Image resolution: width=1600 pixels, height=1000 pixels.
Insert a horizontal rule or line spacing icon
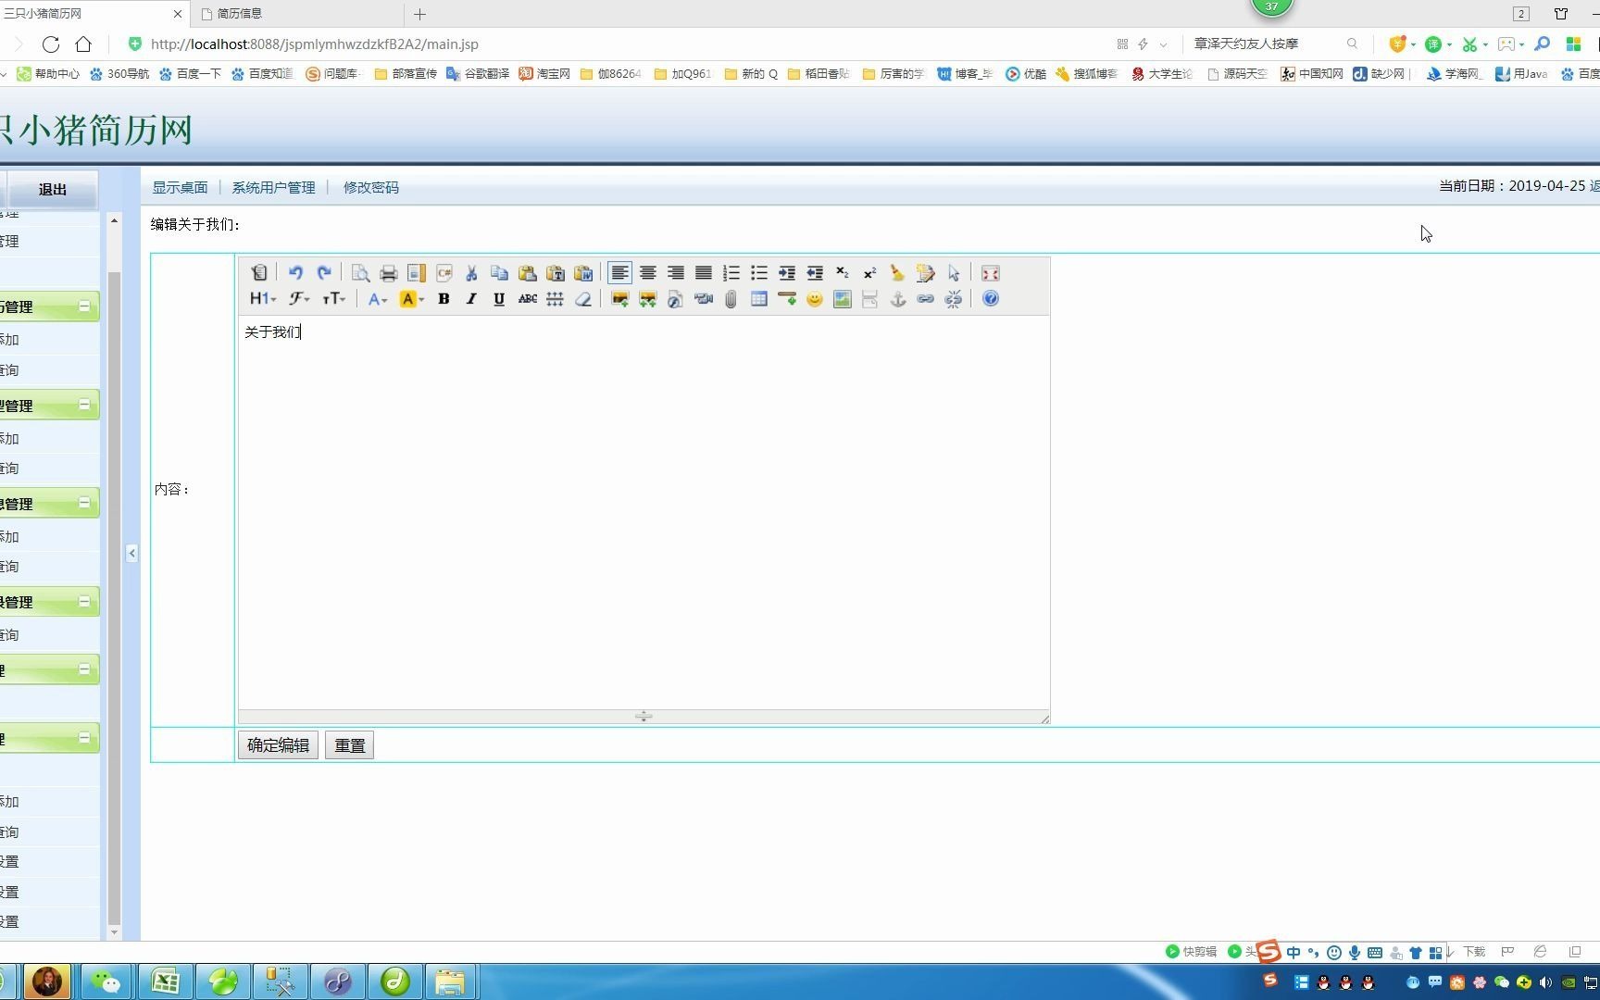[555, 299]
